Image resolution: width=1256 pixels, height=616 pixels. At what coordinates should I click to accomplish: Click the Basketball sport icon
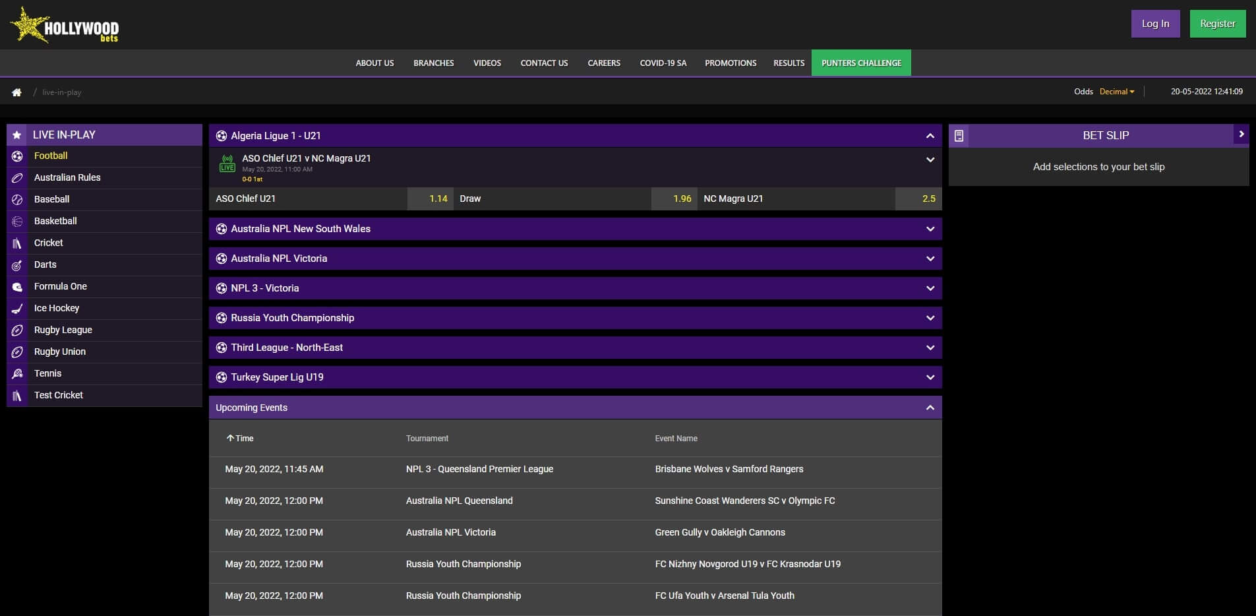click(16, 221)
